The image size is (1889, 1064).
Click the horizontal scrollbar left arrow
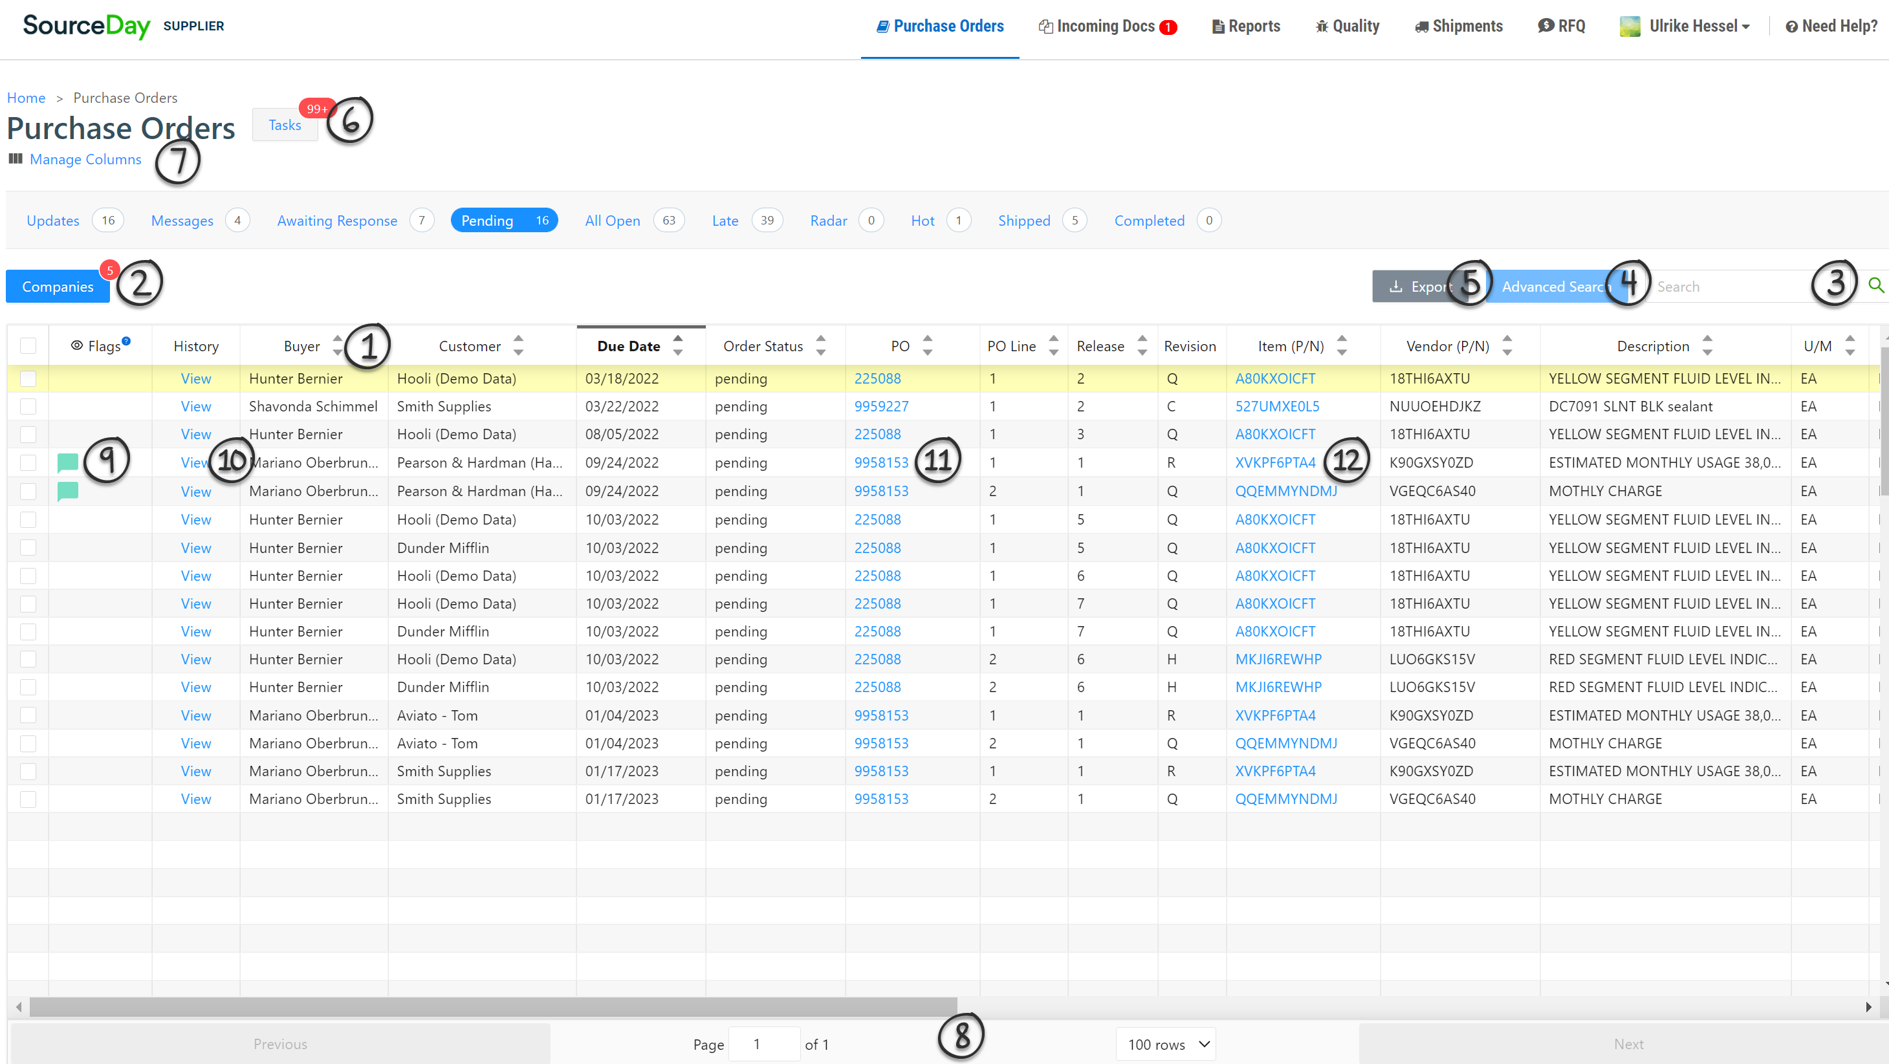[19, 1007]
